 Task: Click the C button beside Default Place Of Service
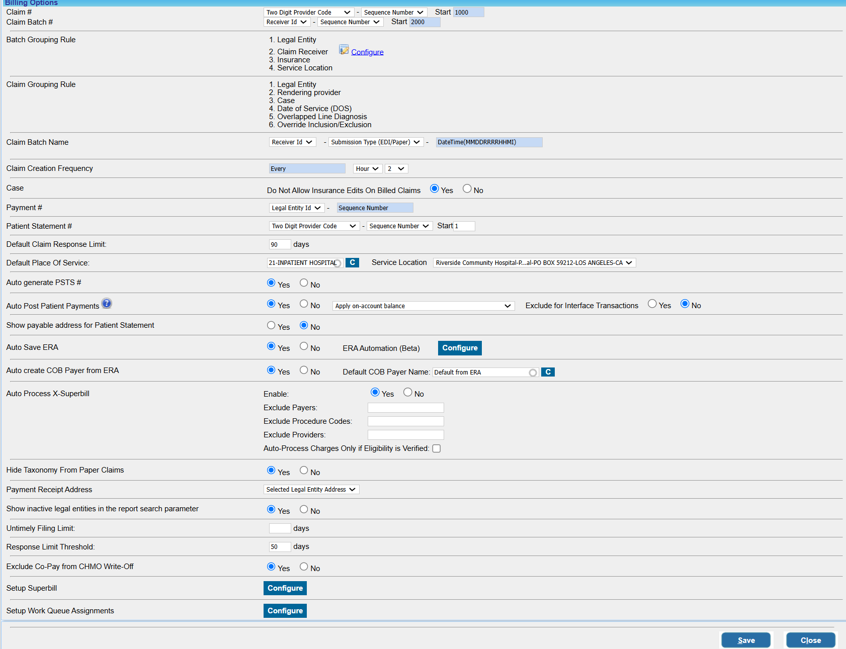click(x=352, y=263)
